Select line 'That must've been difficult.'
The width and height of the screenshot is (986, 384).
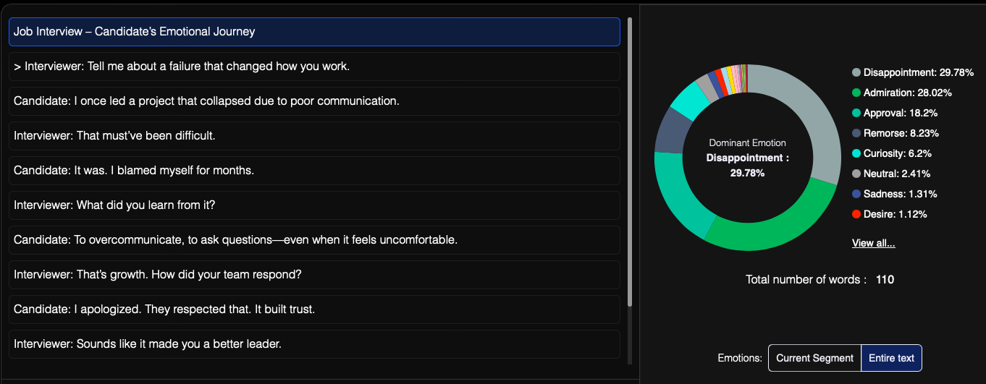pos(314,136)
